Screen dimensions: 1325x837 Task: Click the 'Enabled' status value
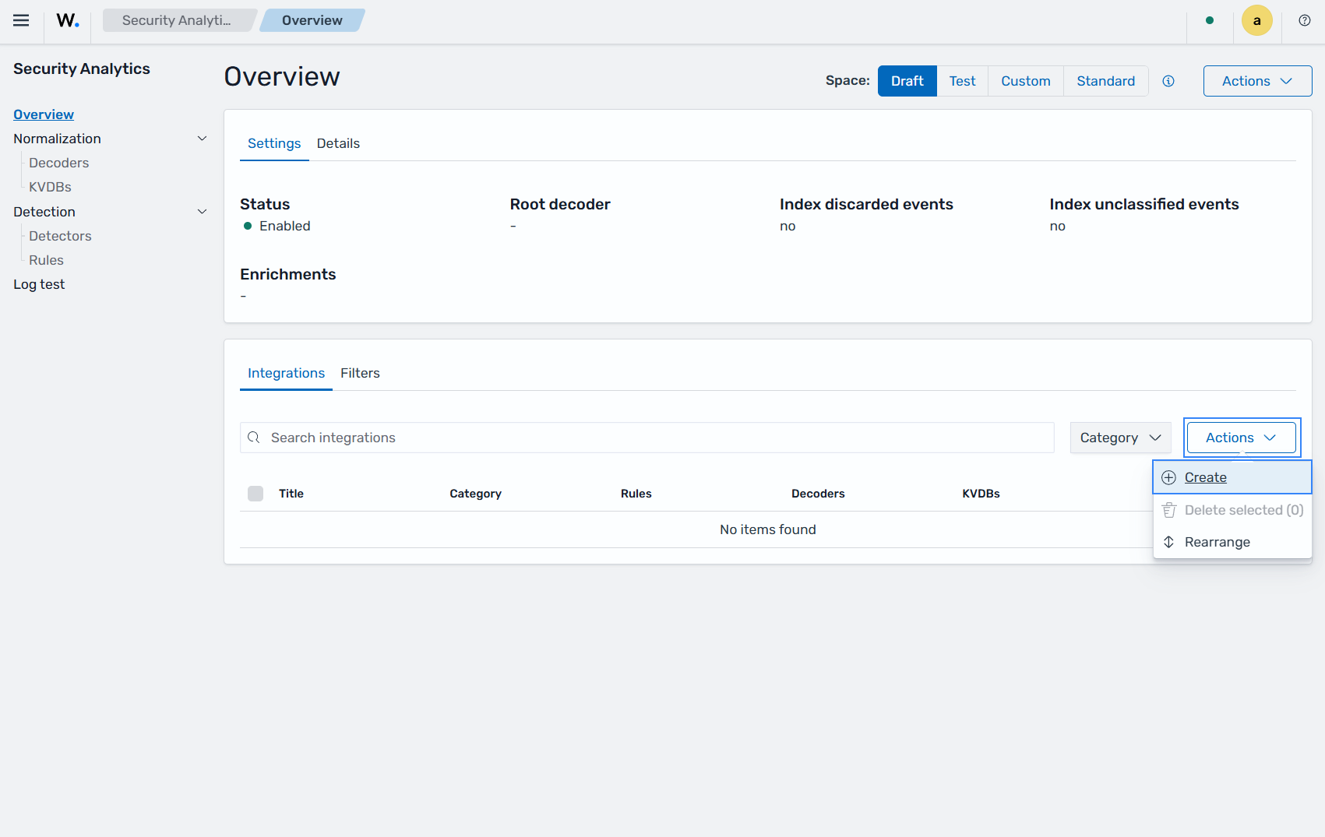(285, 226)
